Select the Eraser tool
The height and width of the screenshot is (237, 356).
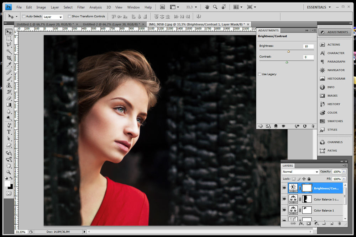9,98
